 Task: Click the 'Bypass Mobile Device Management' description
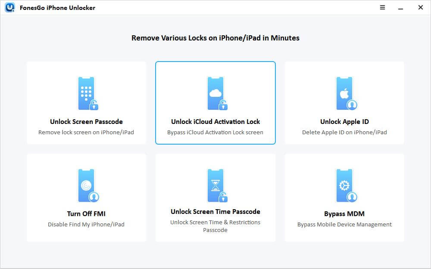pos(344,224)
